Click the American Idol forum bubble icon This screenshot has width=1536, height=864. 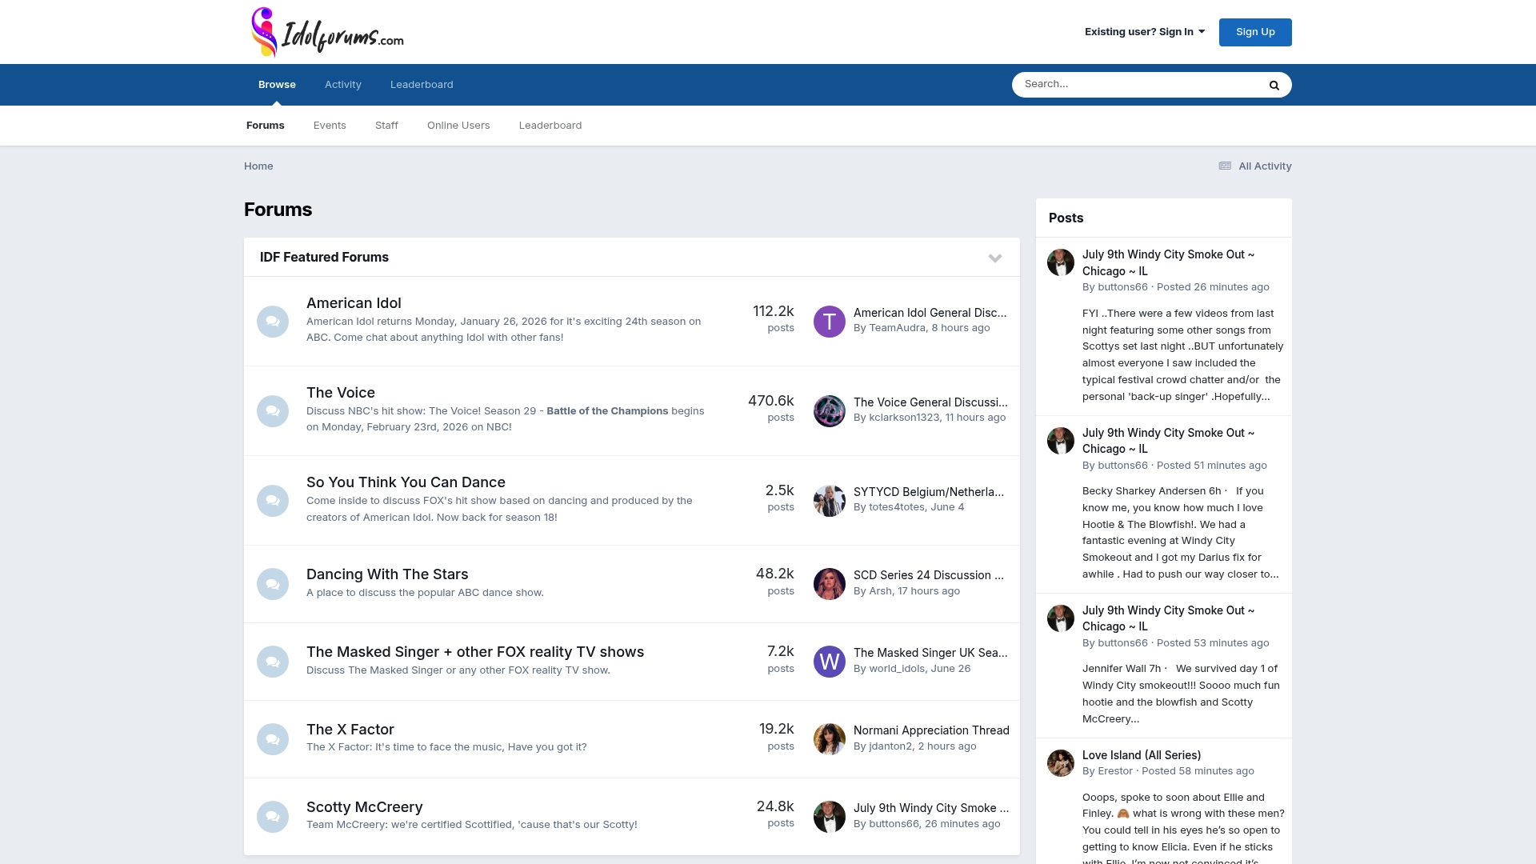click(x=273, y=322)
